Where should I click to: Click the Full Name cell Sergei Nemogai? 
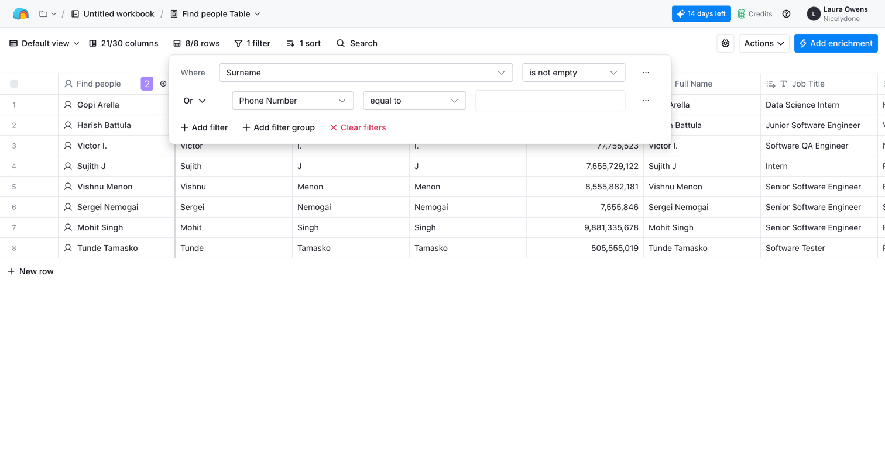702,207
